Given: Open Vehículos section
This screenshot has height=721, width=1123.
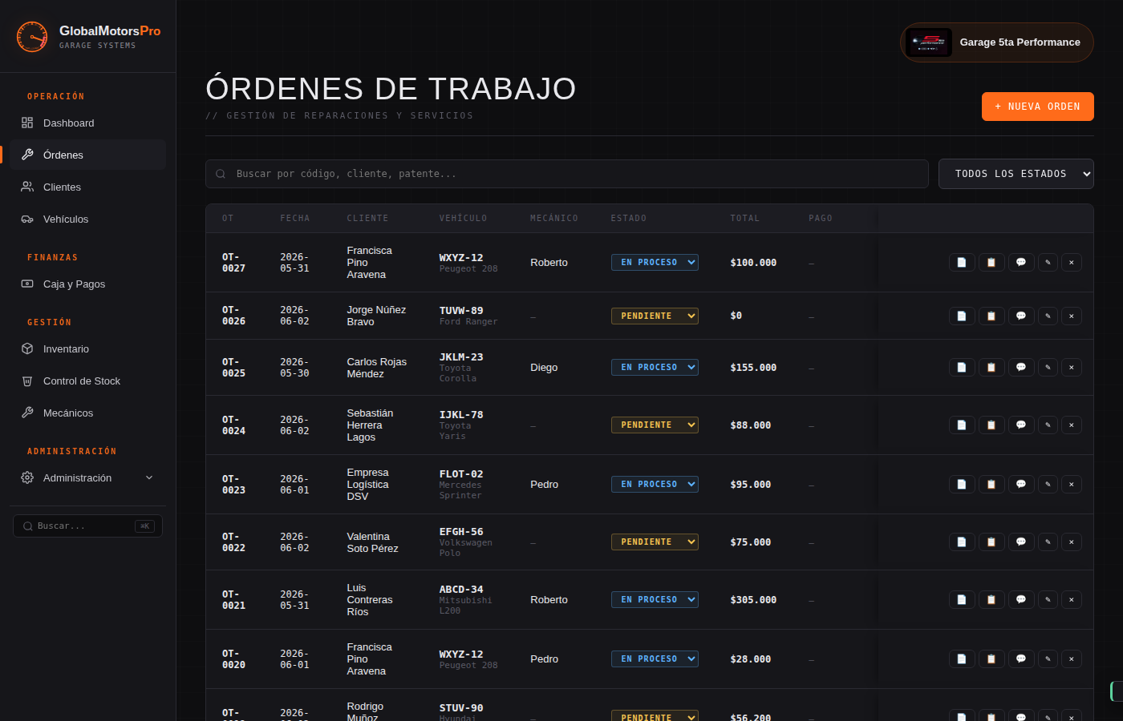Looking at the screenshot, I should tap(88, 219).
